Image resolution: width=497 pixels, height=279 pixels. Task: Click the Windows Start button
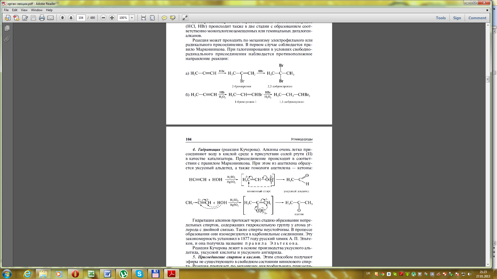(7, 274)
